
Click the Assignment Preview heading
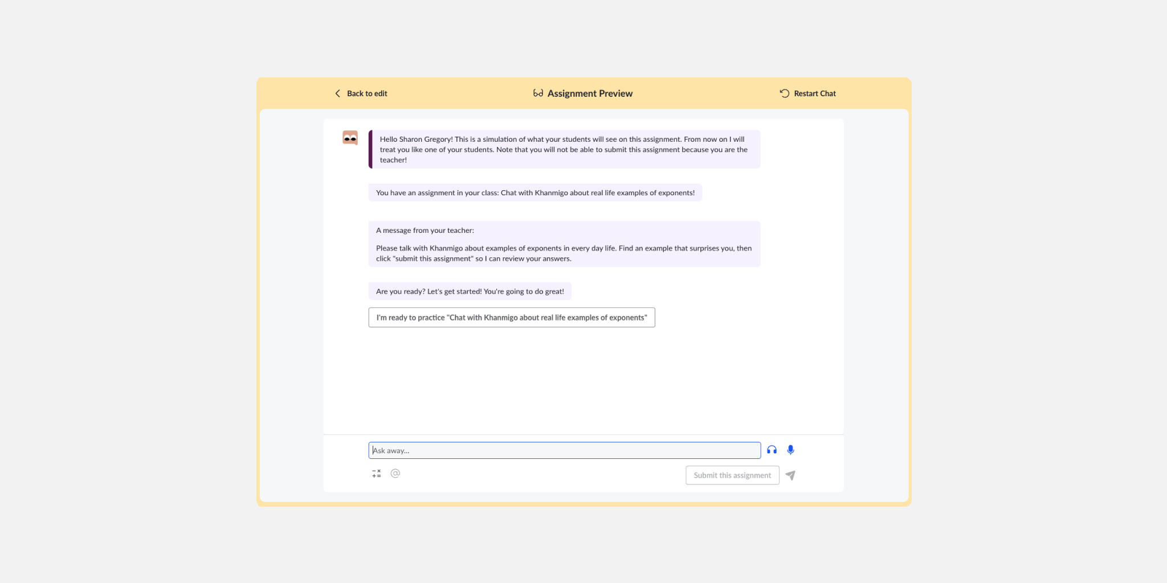pos(589,93)
